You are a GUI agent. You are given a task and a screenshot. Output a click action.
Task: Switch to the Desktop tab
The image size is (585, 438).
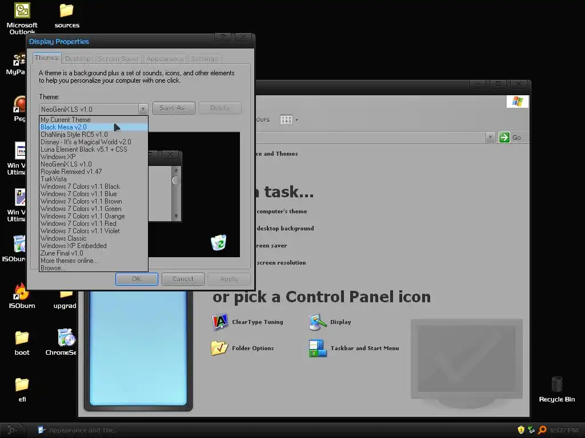click(x=78, y=59)
